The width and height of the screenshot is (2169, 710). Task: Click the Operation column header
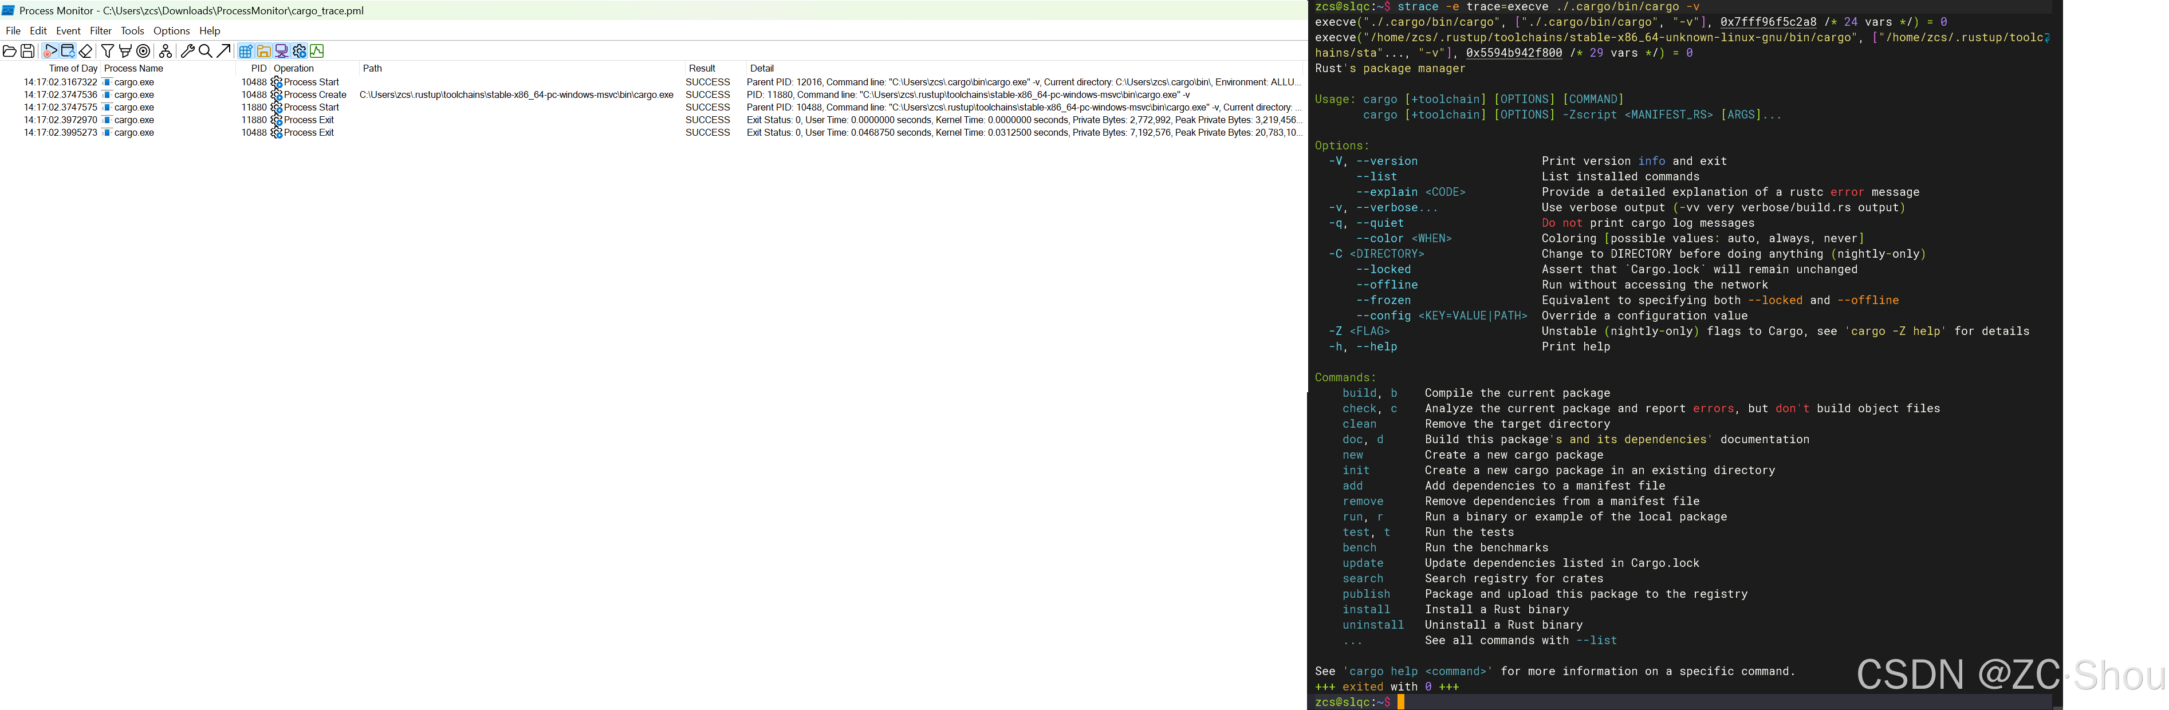(294, 68)
